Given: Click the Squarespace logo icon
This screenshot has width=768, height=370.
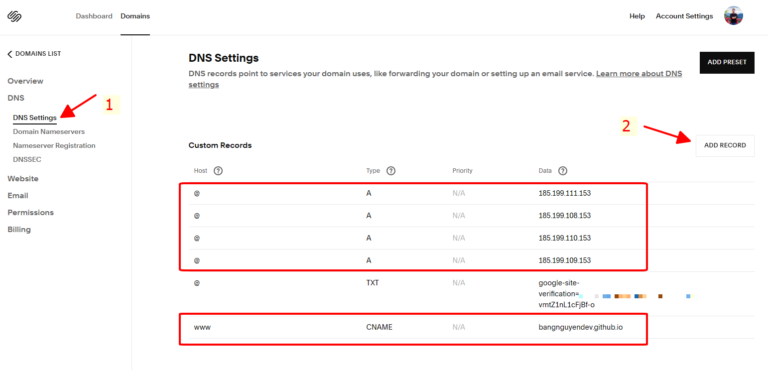Looking at the screenshot, I should click(x=14, y=16).
